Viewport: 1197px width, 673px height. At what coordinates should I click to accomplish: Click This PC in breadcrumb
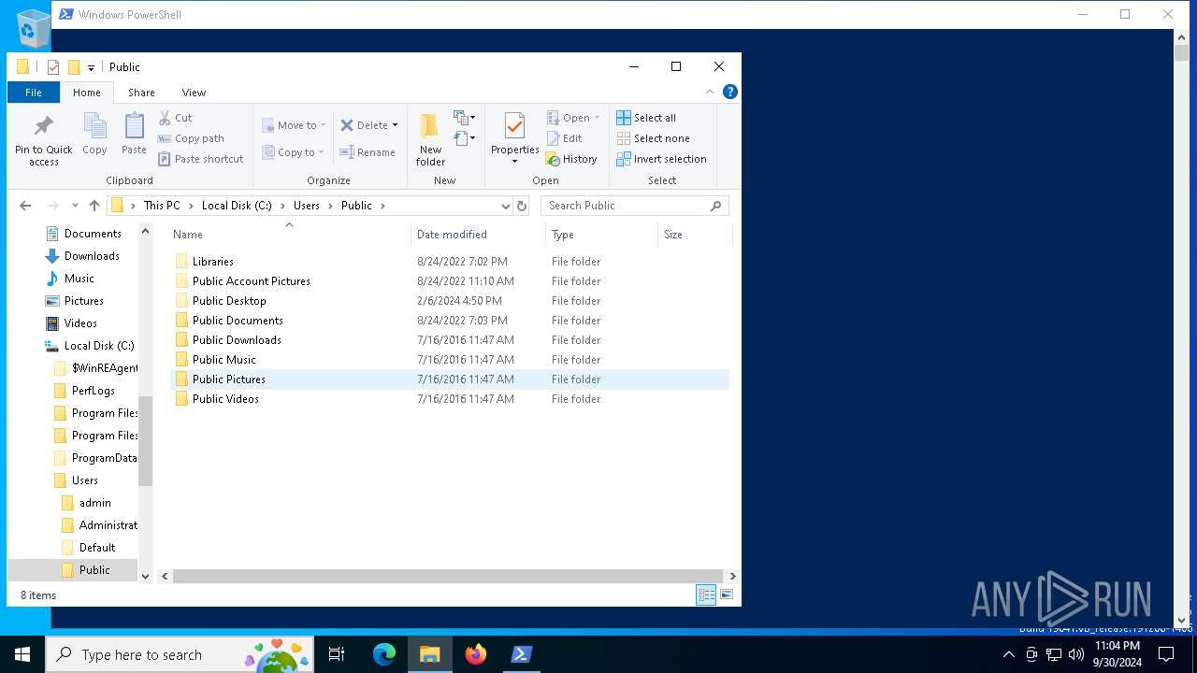(x=162, y=206)
